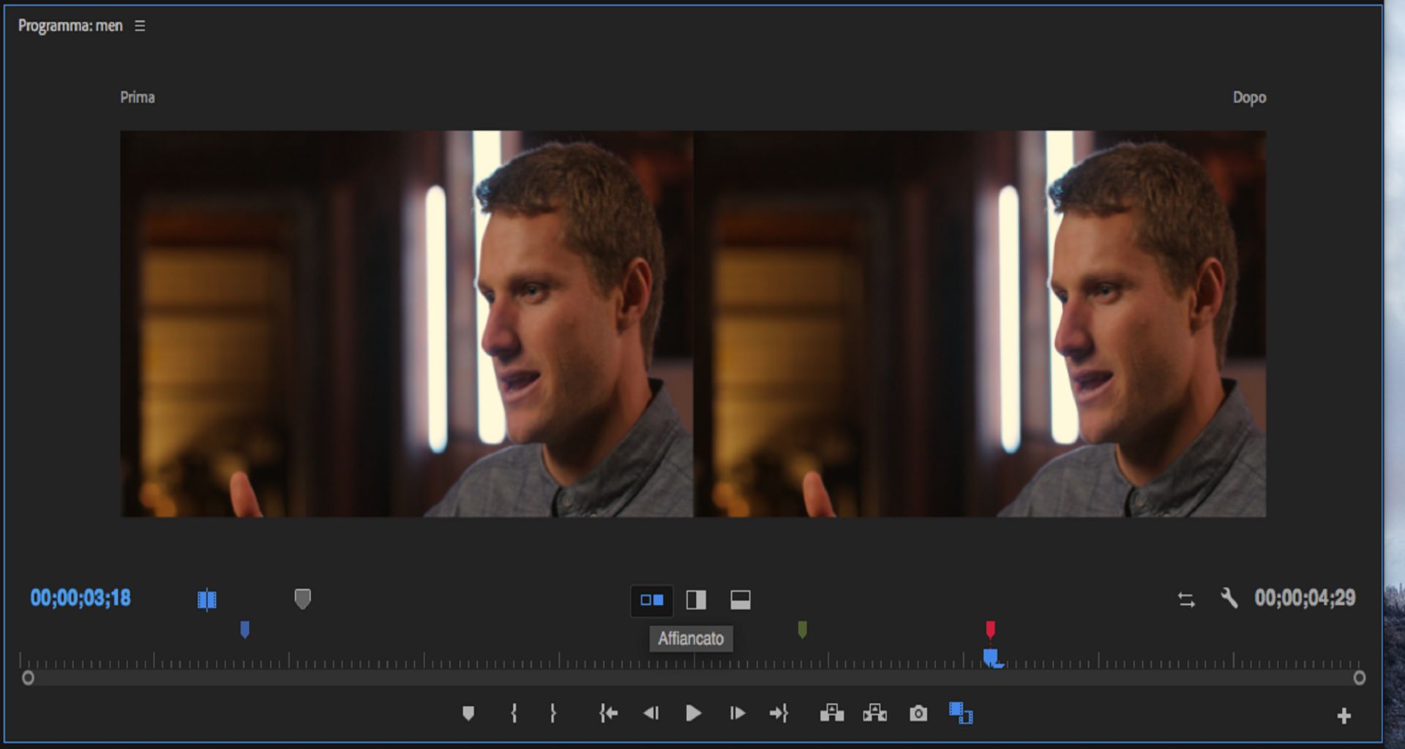Click the left zoom scrollbar handle

tap(28, 678)
